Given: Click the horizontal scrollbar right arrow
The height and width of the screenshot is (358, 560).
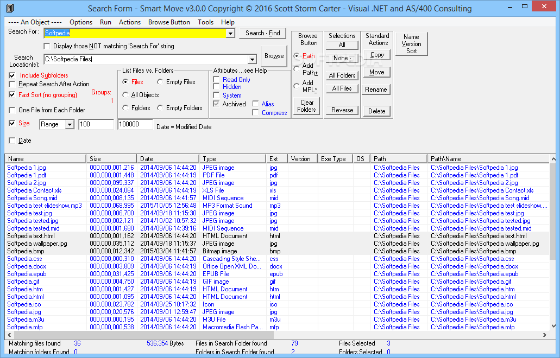Looking at the screenshot, I should coord(545,335).
